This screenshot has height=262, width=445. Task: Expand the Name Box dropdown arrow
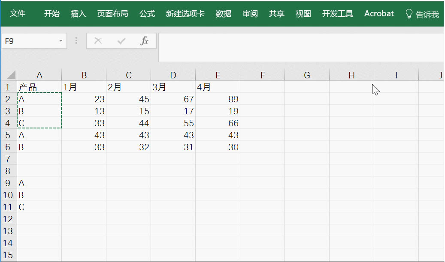(61, 41)
